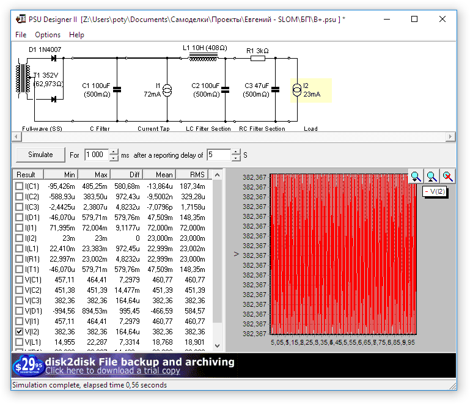Screen dimensions: 470x404
Task: Click the I1 72mA current tap symbol
Action: point(166,90)
